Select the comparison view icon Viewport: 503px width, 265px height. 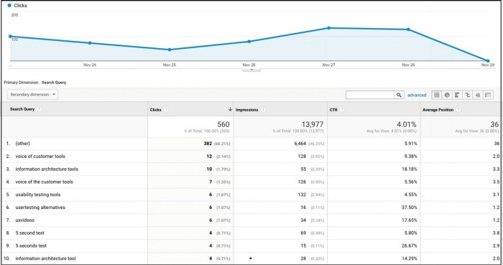[467, 95]
